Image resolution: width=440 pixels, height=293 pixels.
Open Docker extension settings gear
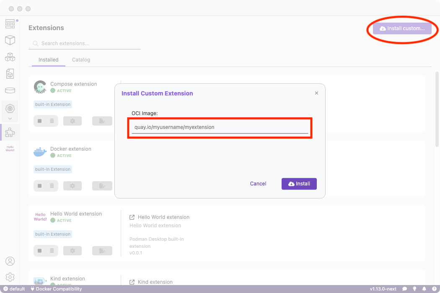pos(72,185)
